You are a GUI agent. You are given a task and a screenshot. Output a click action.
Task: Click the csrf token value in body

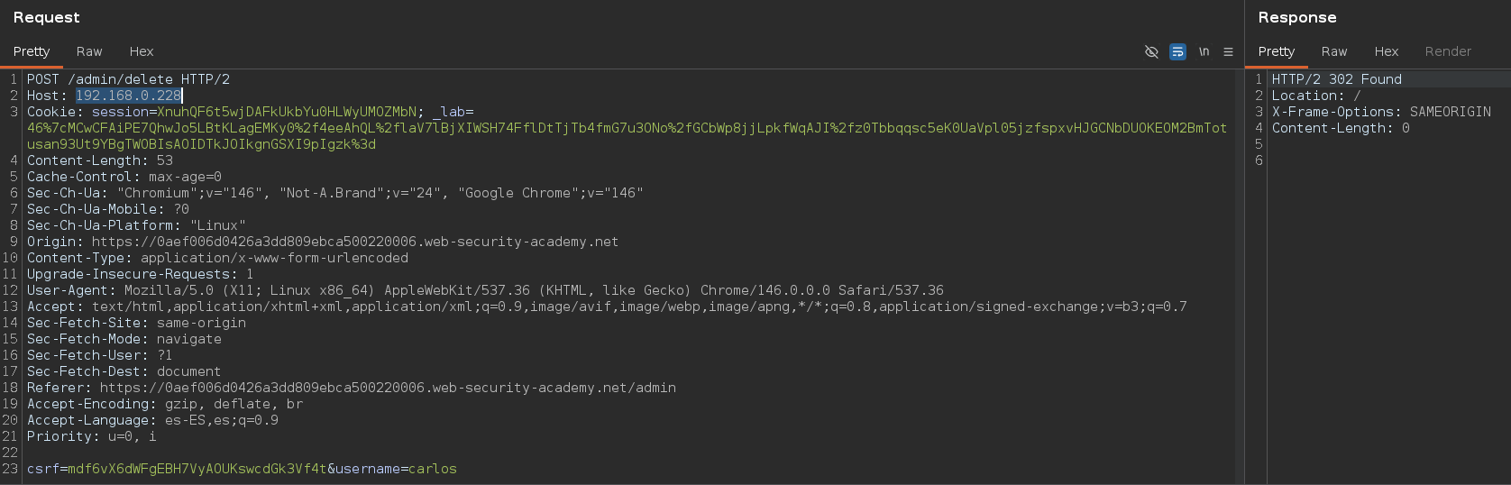[197, 469]
